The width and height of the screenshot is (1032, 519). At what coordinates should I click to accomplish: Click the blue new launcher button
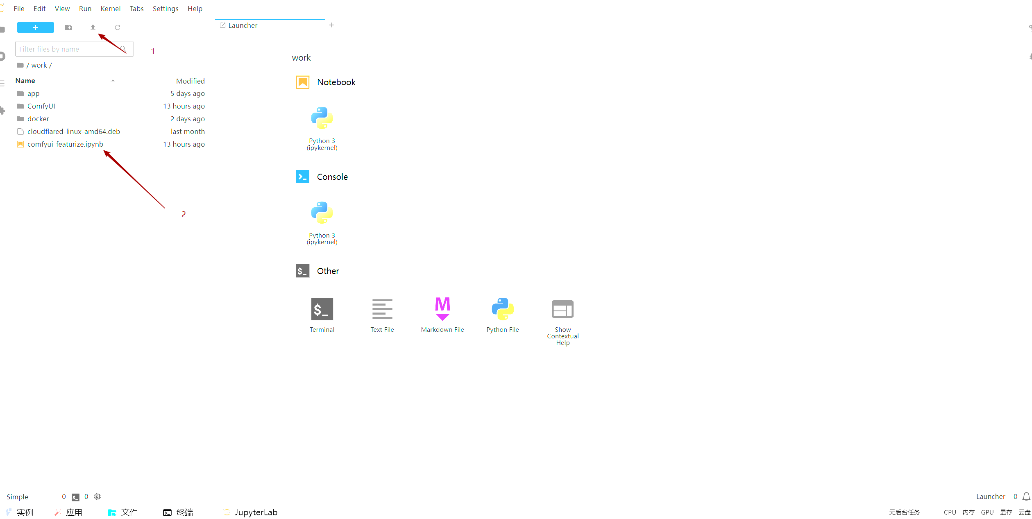tap(36, 27)
